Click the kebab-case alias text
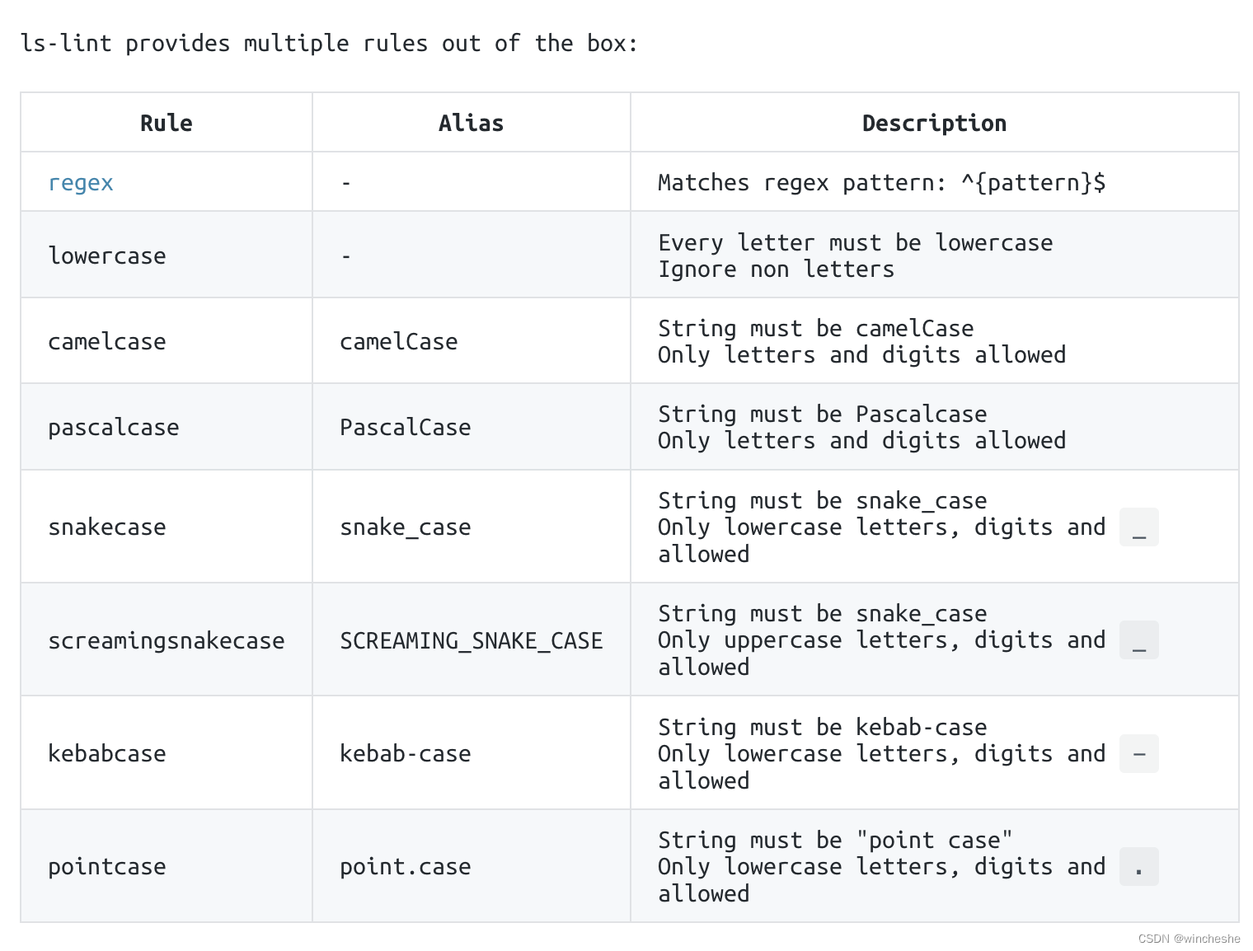This screenshot has width=1253, height=951. point(406,753)
